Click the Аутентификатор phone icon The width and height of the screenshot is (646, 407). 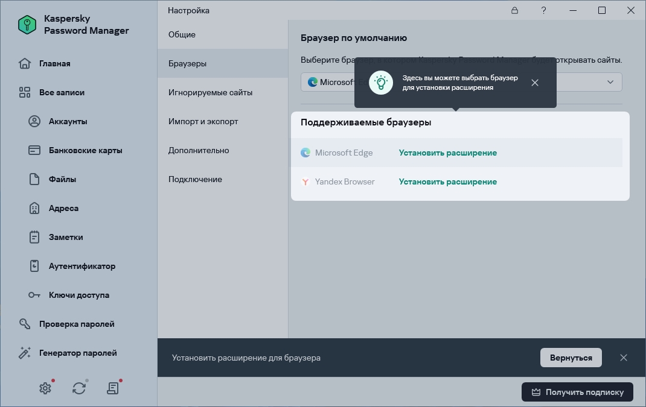[34, 266]
